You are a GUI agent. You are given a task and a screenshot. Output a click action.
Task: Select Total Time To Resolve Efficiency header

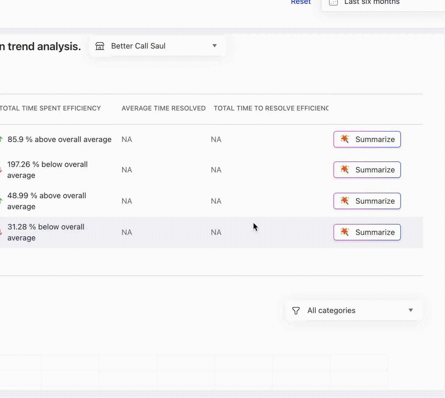click(271, 108)
